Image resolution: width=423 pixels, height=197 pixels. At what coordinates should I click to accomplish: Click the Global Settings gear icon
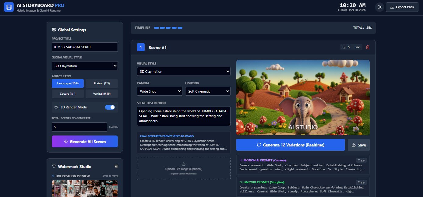point(54,30)
